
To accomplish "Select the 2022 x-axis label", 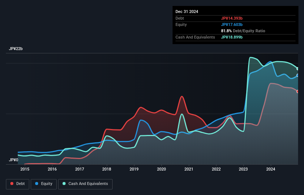I will tap(216, 169).
